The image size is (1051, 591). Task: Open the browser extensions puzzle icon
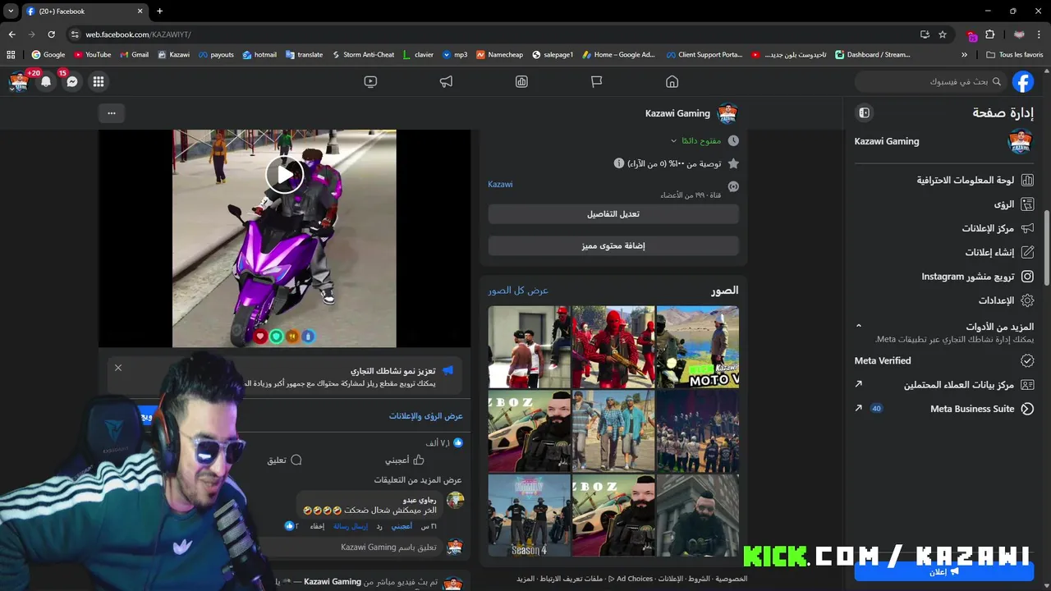click(x=989, y=34)
